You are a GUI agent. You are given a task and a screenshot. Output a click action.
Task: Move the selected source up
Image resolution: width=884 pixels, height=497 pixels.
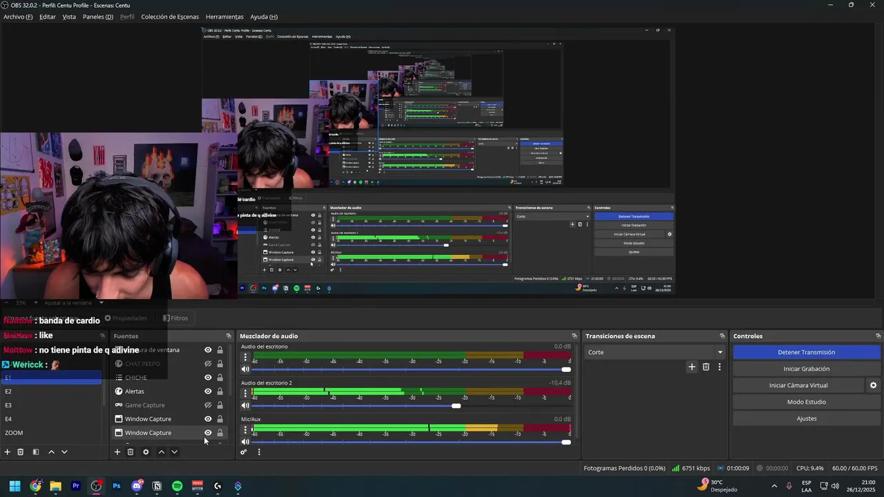pyautogui.click(x=161, y=452)
